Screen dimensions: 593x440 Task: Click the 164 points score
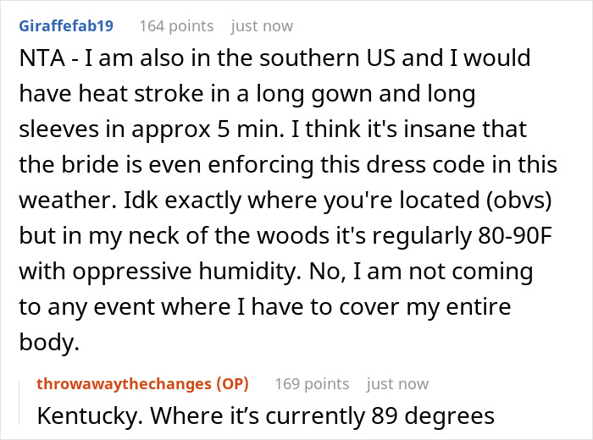(176, 26)
